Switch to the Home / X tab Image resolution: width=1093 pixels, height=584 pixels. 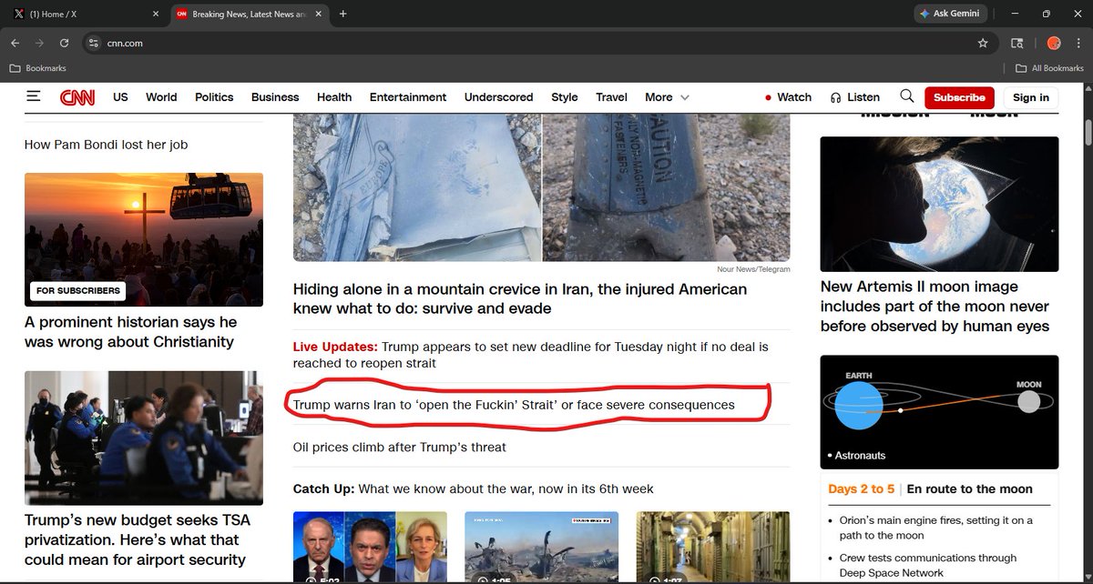pos(84,14)
